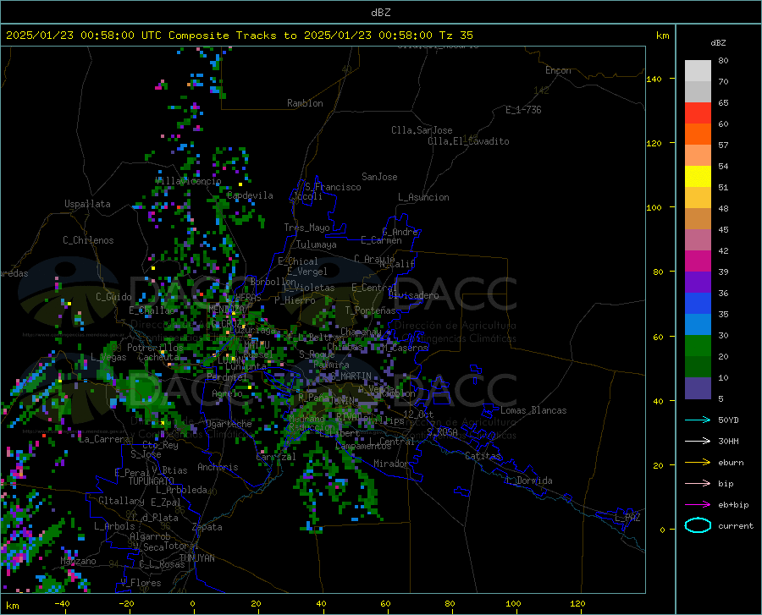
Task: Click the dBZ heading above the color scale
Action: click(x=718, y=42)
